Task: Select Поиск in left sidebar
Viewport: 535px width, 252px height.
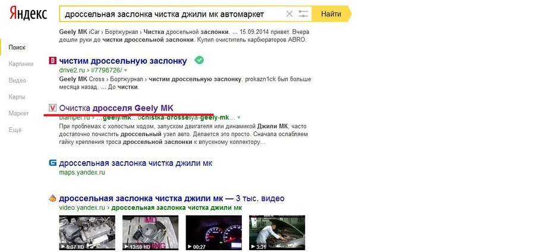Action: point(17,48)
